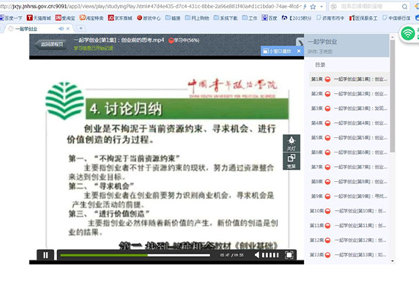
Task: Seek on the video progress bar
Action: 135,256
